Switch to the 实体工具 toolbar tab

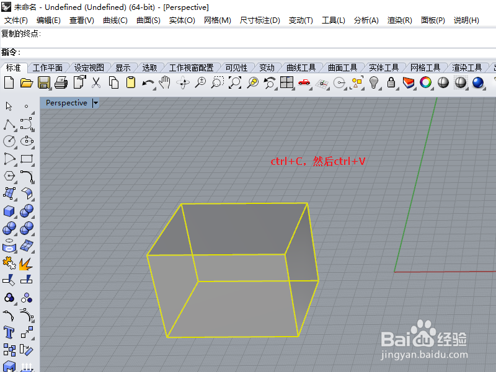(x=384, y=68)
